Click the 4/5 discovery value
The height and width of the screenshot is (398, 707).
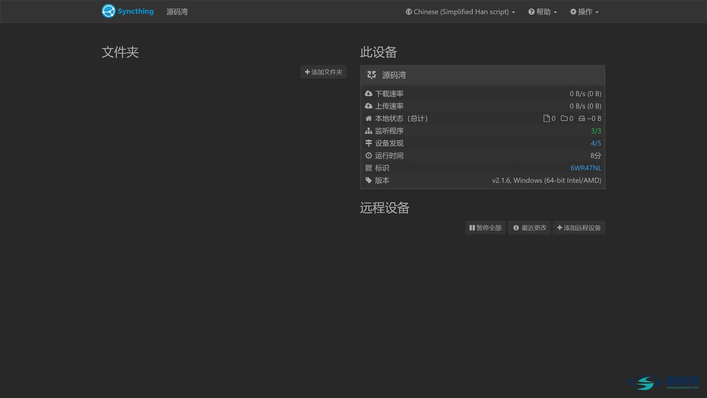pos(596,143)
